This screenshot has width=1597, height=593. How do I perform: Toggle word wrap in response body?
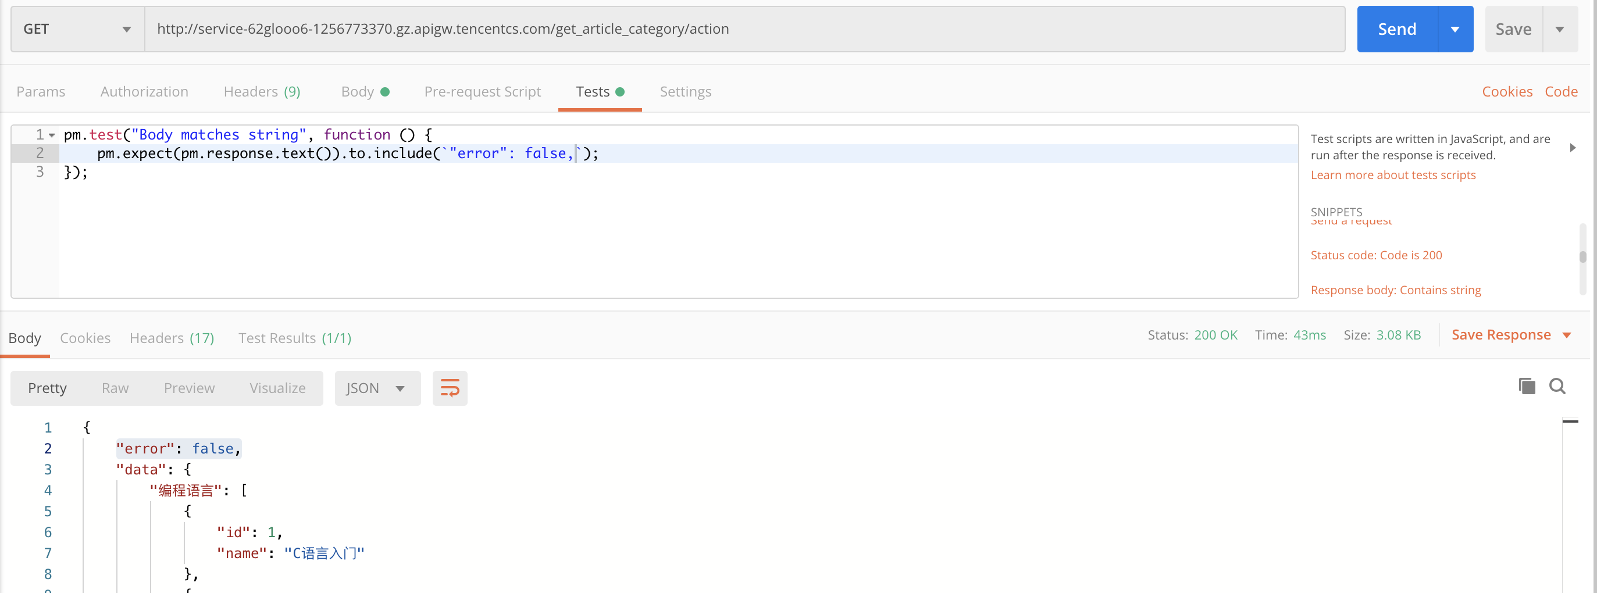[x=450, y=388]
